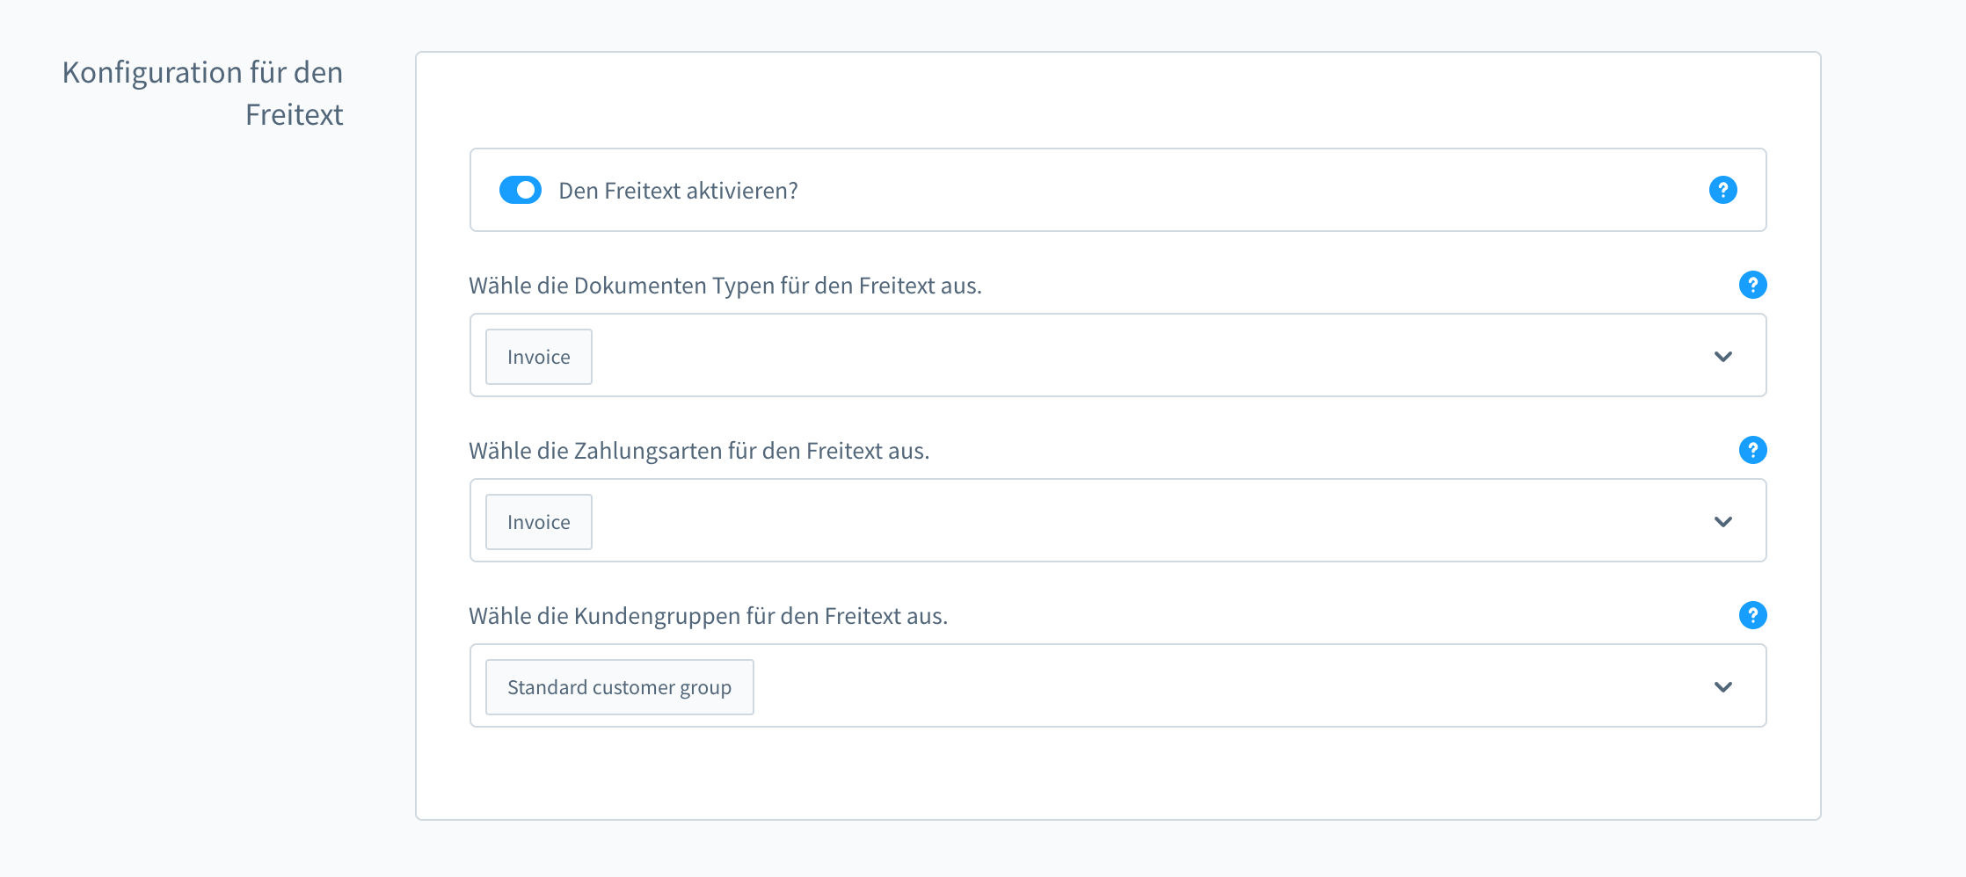Open the Kundengruppen dropdown chevron

tap(1722, 687)
